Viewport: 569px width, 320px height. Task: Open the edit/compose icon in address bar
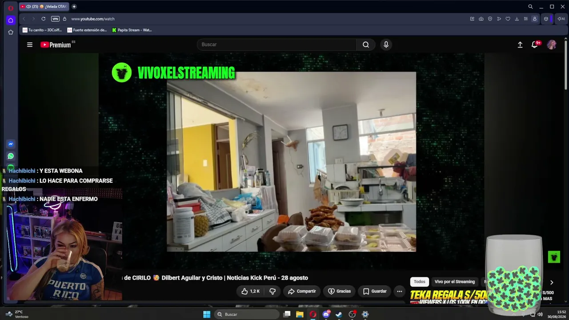point(472,19)
